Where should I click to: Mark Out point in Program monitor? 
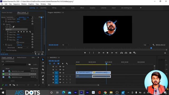[x=93, y=53]
